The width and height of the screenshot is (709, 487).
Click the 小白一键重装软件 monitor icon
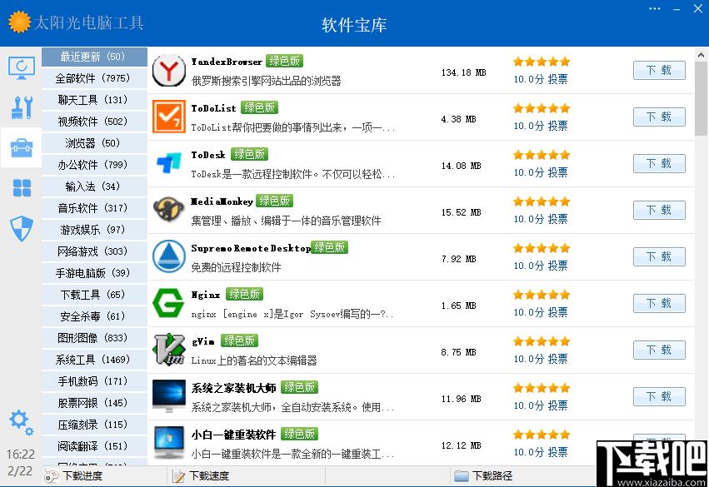168,443
